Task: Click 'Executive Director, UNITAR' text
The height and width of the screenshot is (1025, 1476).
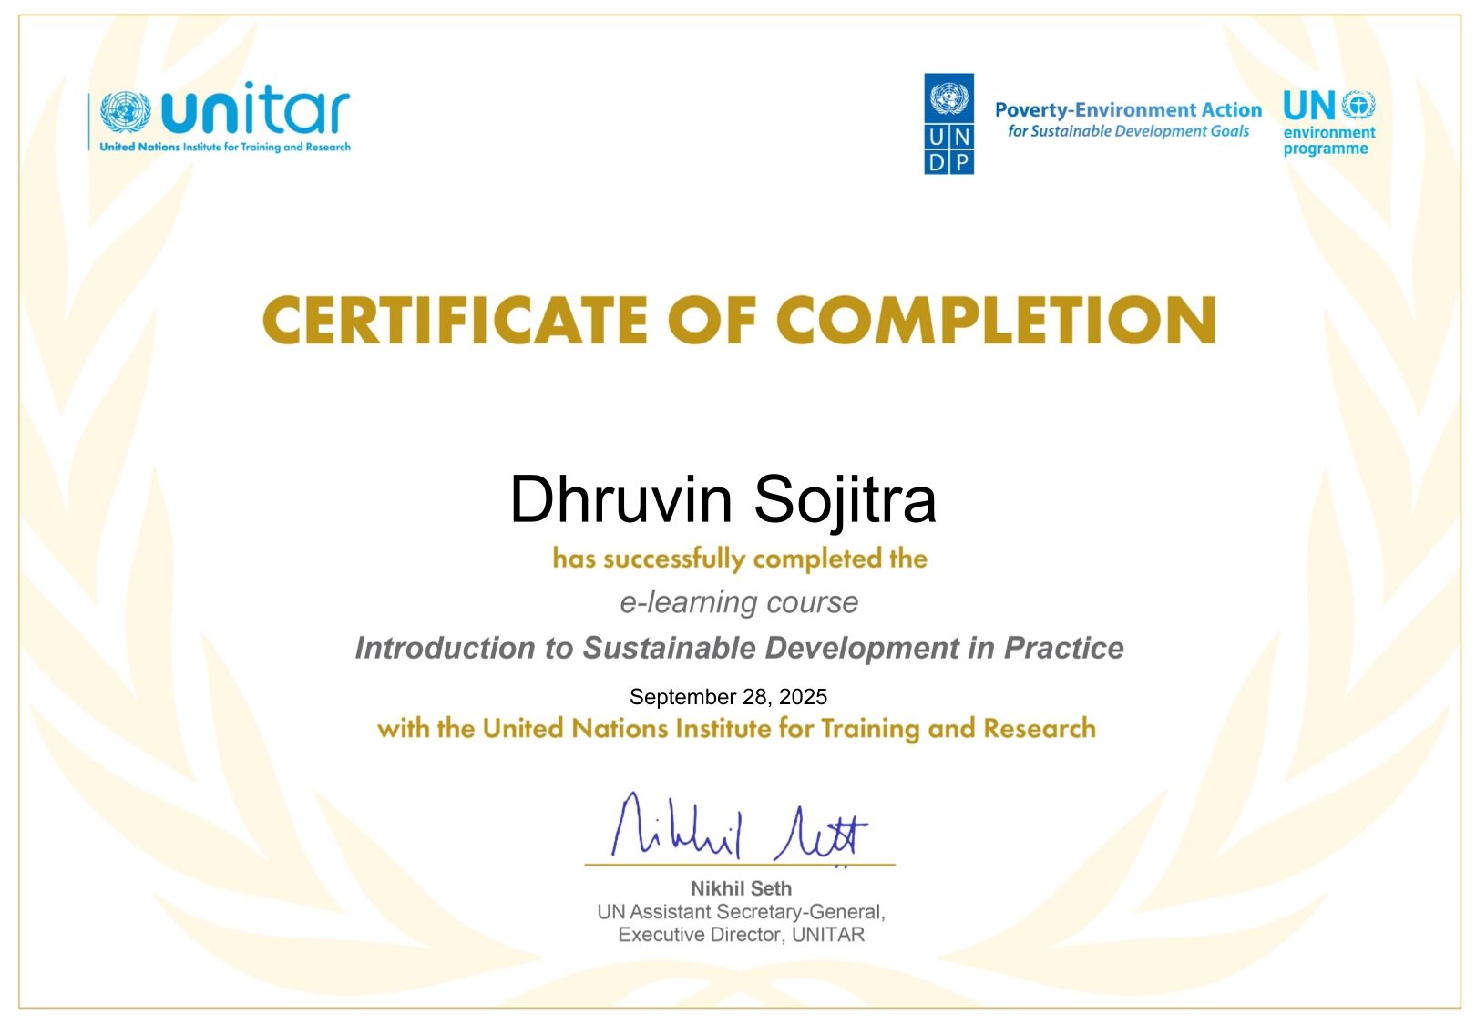Action: click(x=741, y=935)
